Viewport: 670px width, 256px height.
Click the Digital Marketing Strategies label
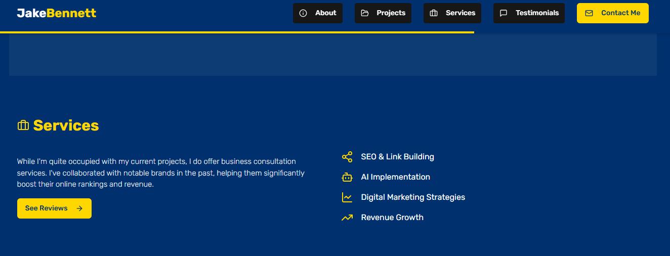pyautogui.click(x=413, y=197)
